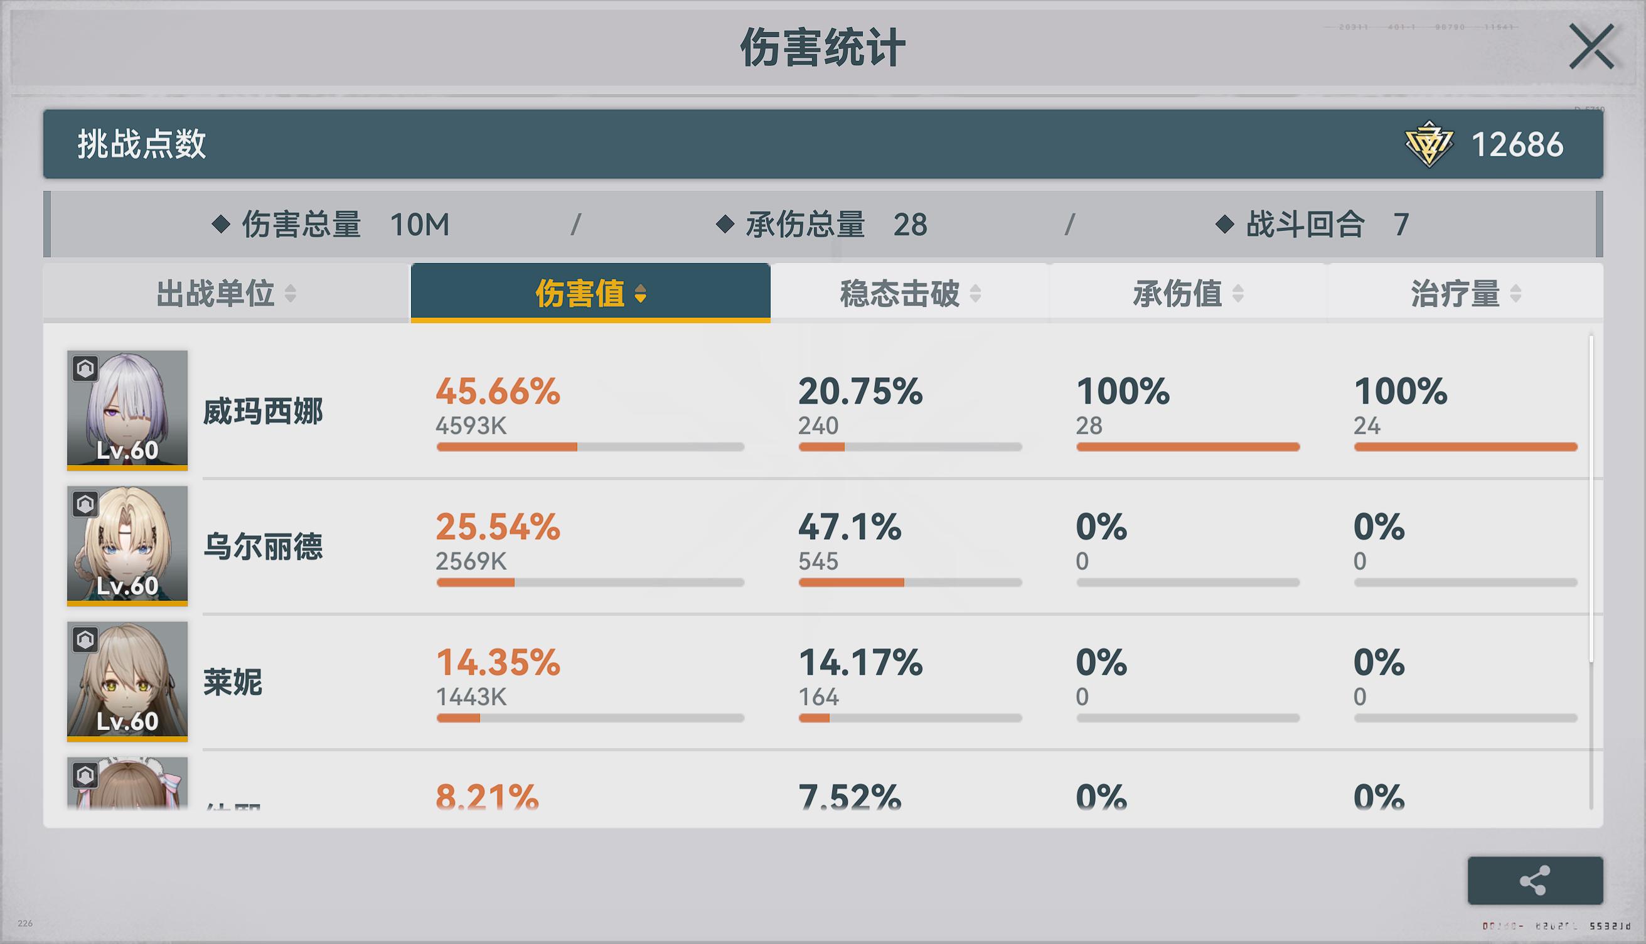This screenshot has height=944, width=1646.
Task: Select 乌尔丽德's character portrait
Action: tap(127, 545)
